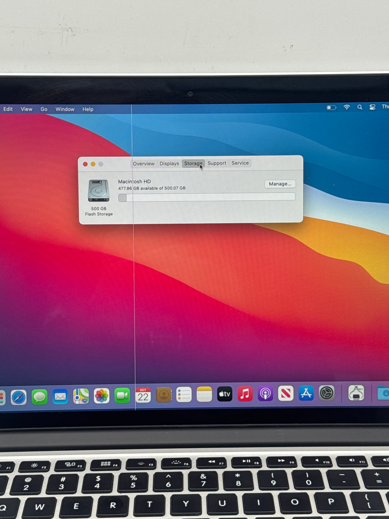This screenshot has width=389, height=519.
Task: Open Calendar showing Oct 22
Action: (143, 395)
